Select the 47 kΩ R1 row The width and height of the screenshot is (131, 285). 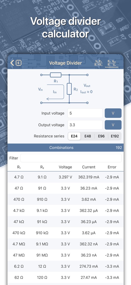(x=65, y=222)
